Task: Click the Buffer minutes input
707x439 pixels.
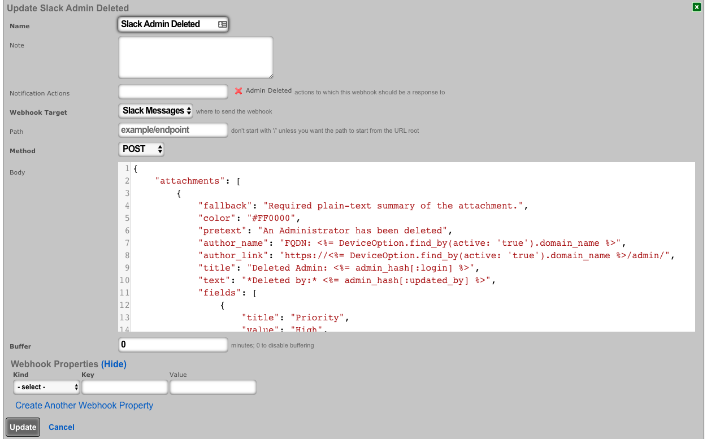Action: tap(173, 345)
